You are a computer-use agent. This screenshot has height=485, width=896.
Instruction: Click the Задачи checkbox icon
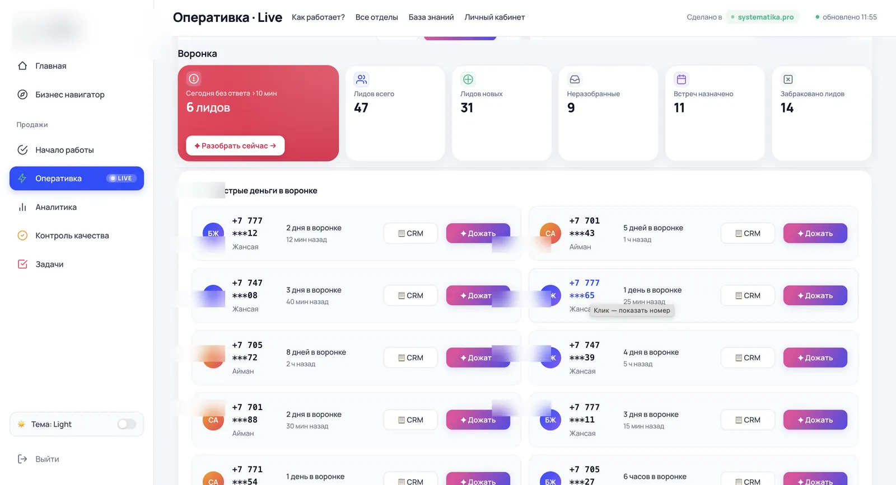click(x=22, y=264)
